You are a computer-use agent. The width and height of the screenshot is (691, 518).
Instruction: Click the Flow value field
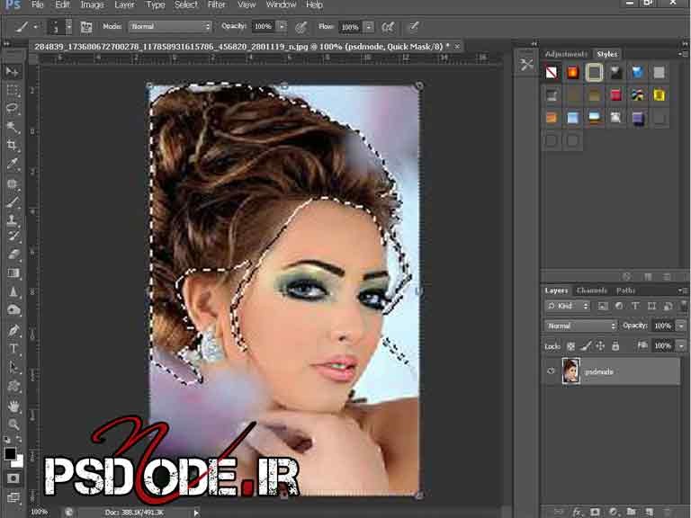point(350,27)
